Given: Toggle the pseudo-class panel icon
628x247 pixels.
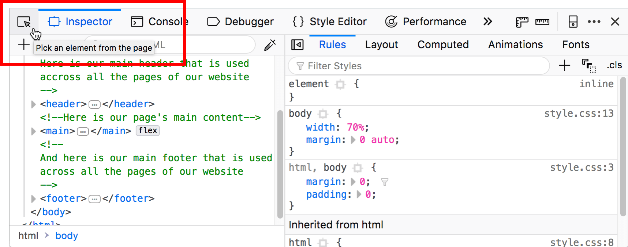Looking at the screenshot, I should click(589, 66).
